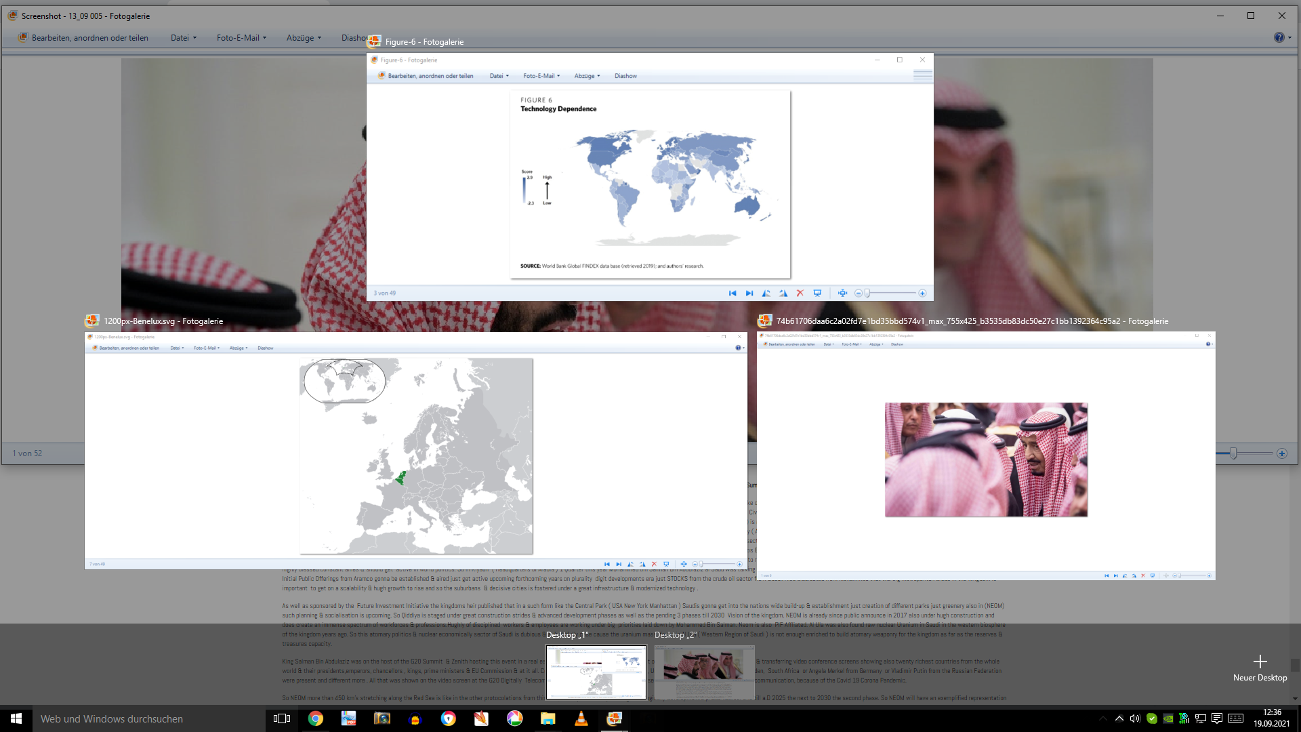Image resolution: width=1301 pixels, height=732 pixels.
Task: Add a new desktop with Neuer Desktop
Action: (1260, 668)
